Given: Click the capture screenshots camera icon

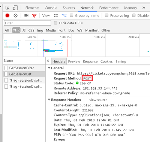Looking at the screenshot, I should pyautogui.click(x=26, y=15).
